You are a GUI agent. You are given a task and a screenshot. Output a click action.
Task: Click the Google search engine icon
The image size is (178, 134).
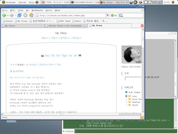[121, 15]
